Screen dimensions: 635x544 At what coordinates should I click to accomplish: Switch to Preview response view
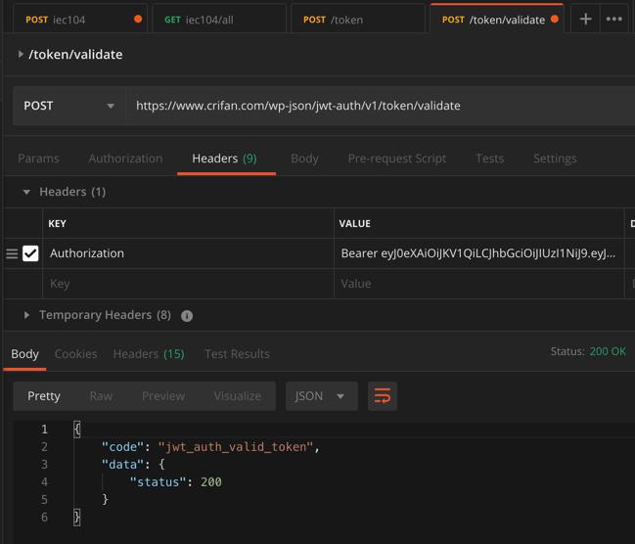163,396
